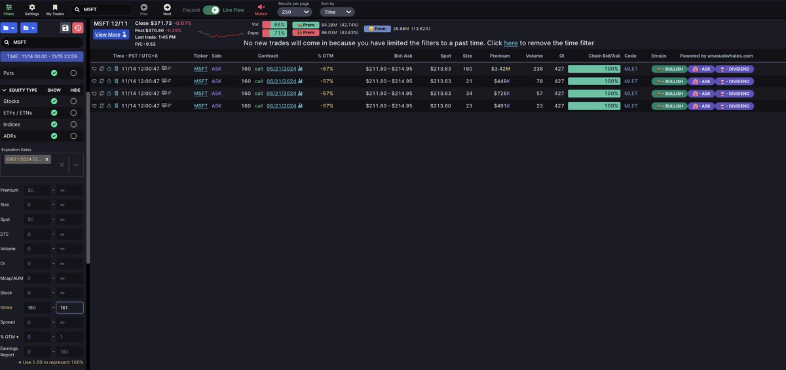Click the Chain Bid/Ask 100% bar in first row
This screenshot has height=370, width=786.
click(x=594, y=69)
